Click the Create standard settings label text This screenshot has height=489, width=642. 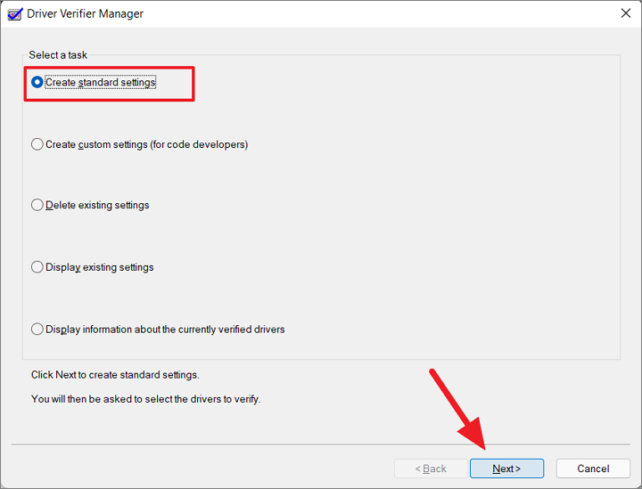[x=100, y=82]
